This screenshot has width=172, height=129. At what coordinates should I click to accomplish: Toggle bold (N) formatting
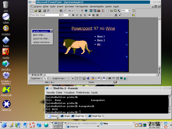[x=73, y=15]
